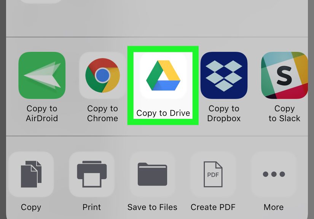
Task: Tap the Copy to AirDroid app icon
Action: tap(42, 75)
